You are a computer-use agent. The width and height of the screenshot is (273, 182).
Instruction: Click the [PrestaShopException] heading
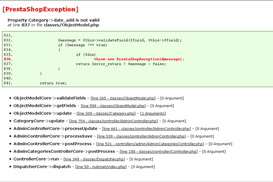point(40,9)
